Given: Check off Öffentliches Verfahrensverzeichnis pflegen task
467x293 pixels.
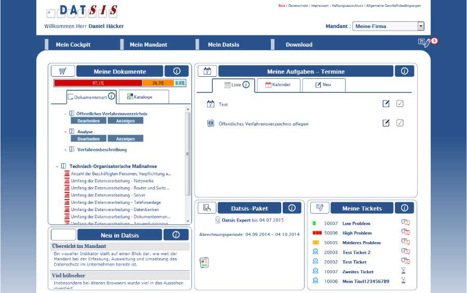Looking at the screenshot, I should 400,123.
